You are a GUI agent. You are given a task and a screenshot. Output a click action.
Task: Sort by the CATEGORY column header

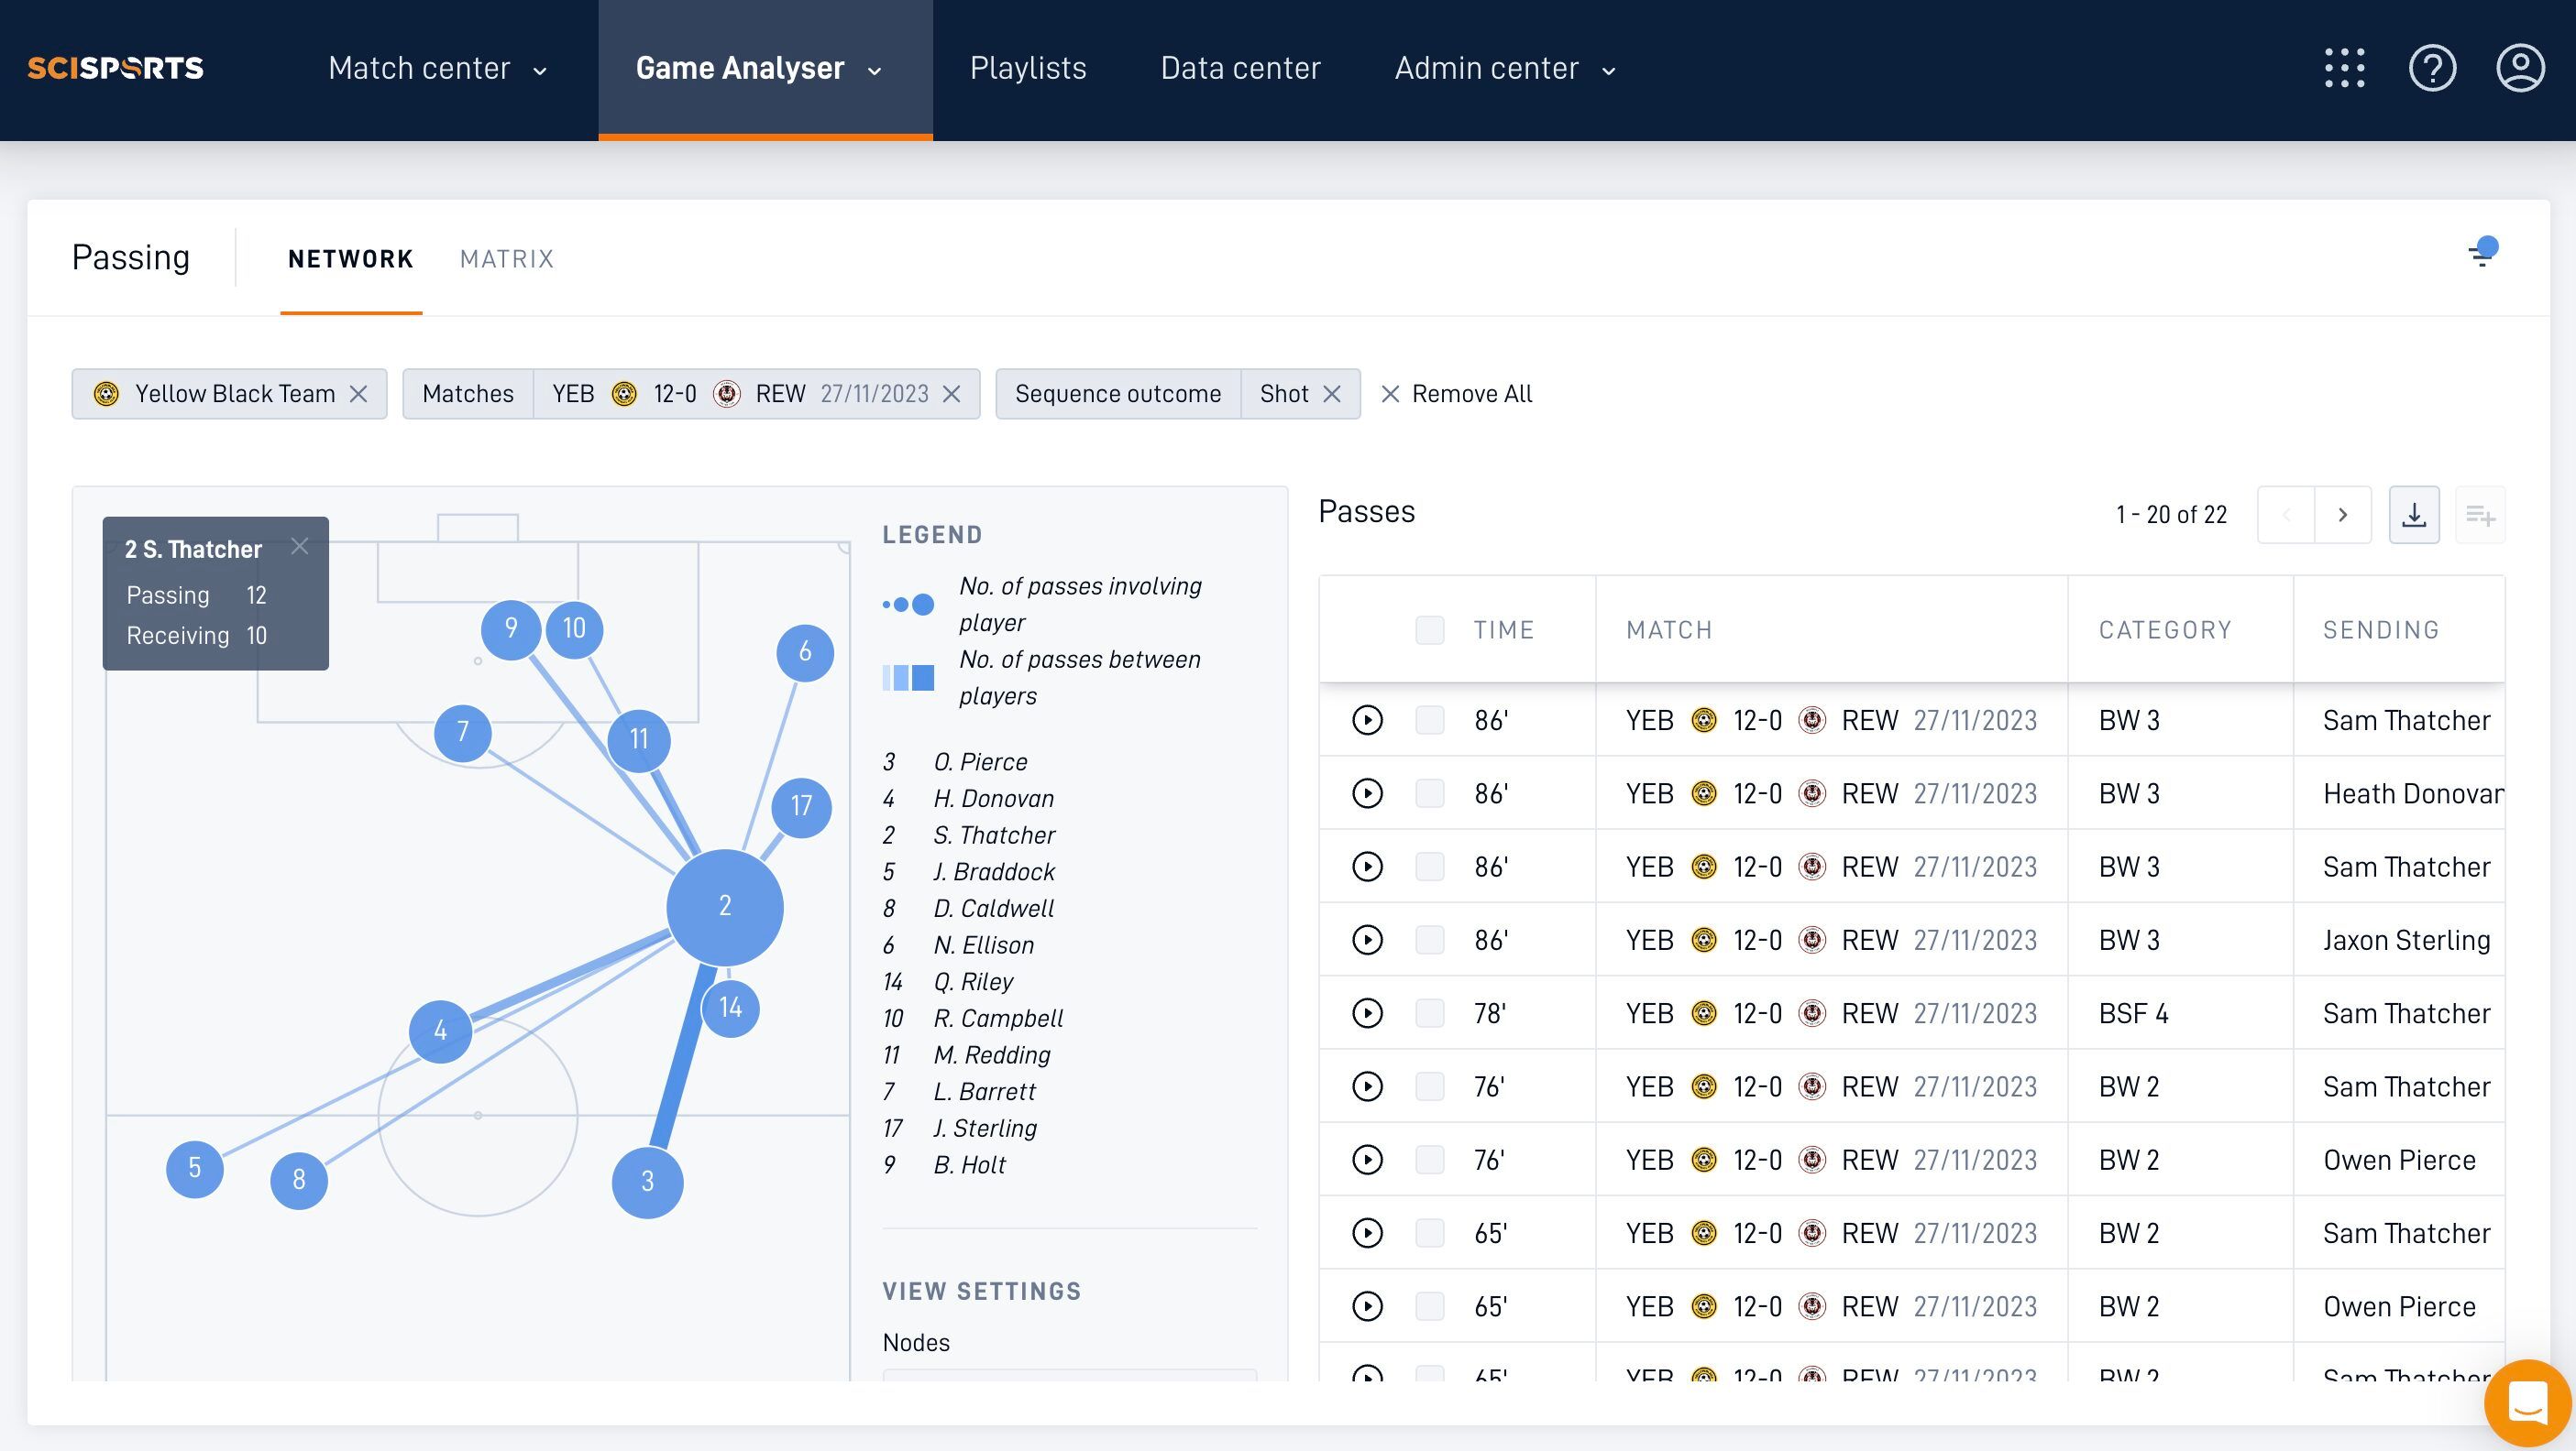(x=2165, y=629)
